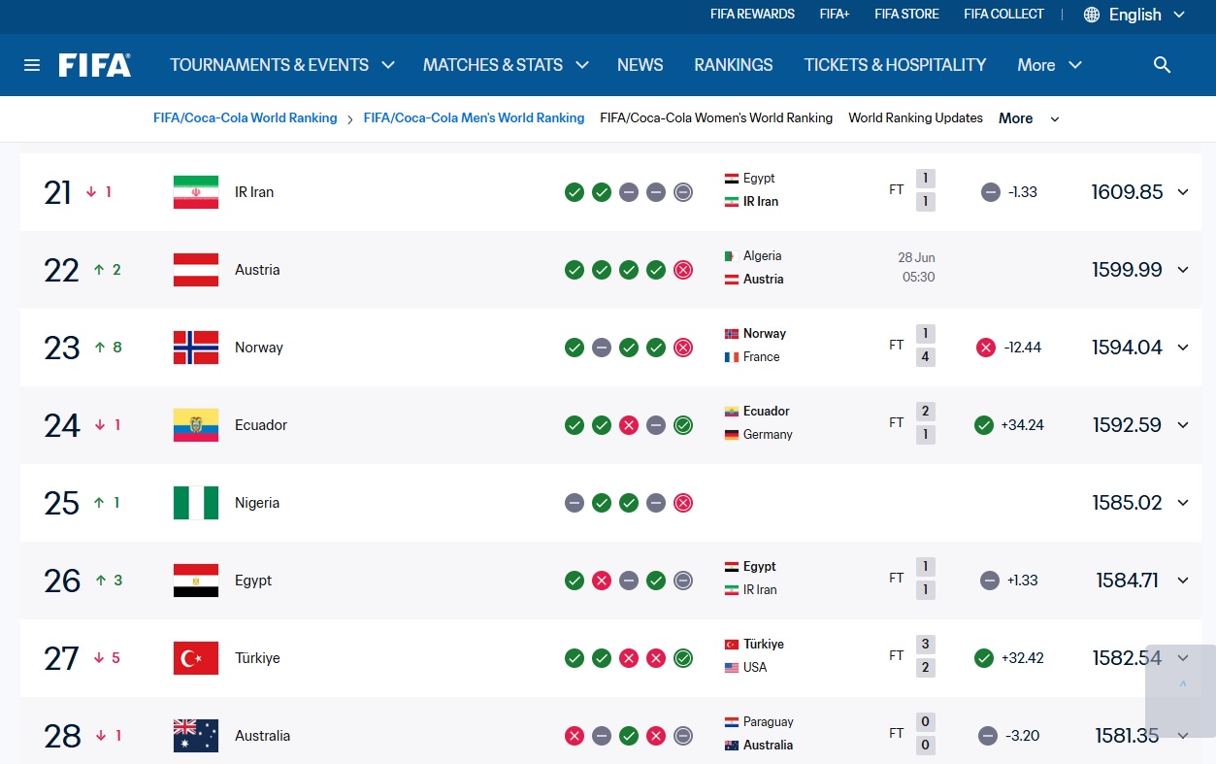
Task: Click the win icon beside +34.24
Action: tap(984, 425)
